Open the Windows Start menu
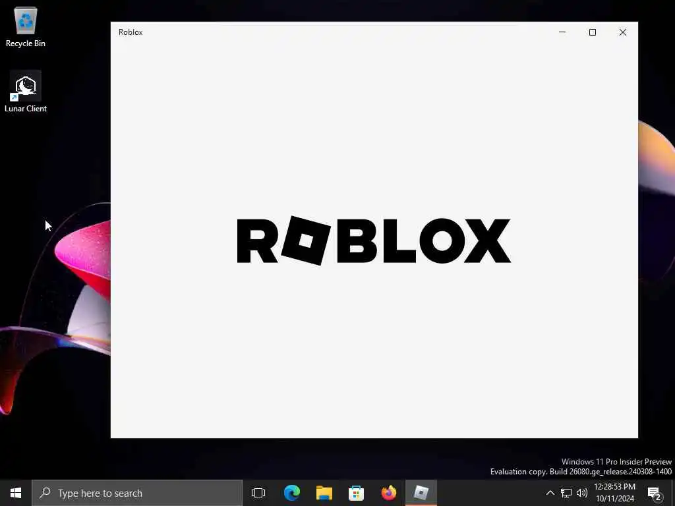 tap(16, 493)
